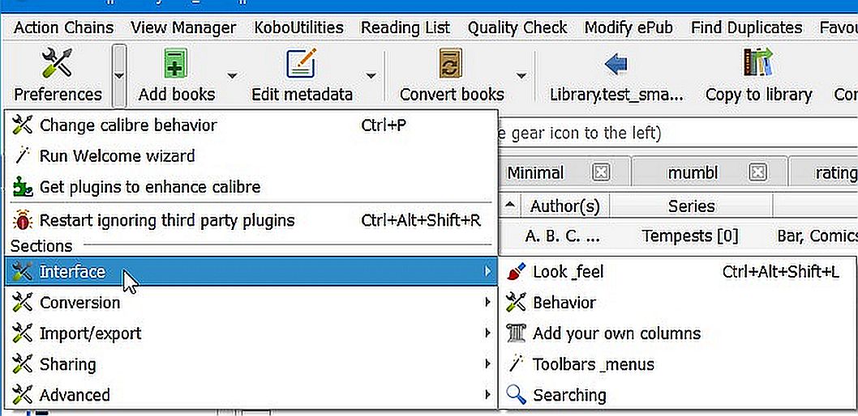858x416 pixels.
Task: Close the Minimal tab using its X
Action: (601, 173)
